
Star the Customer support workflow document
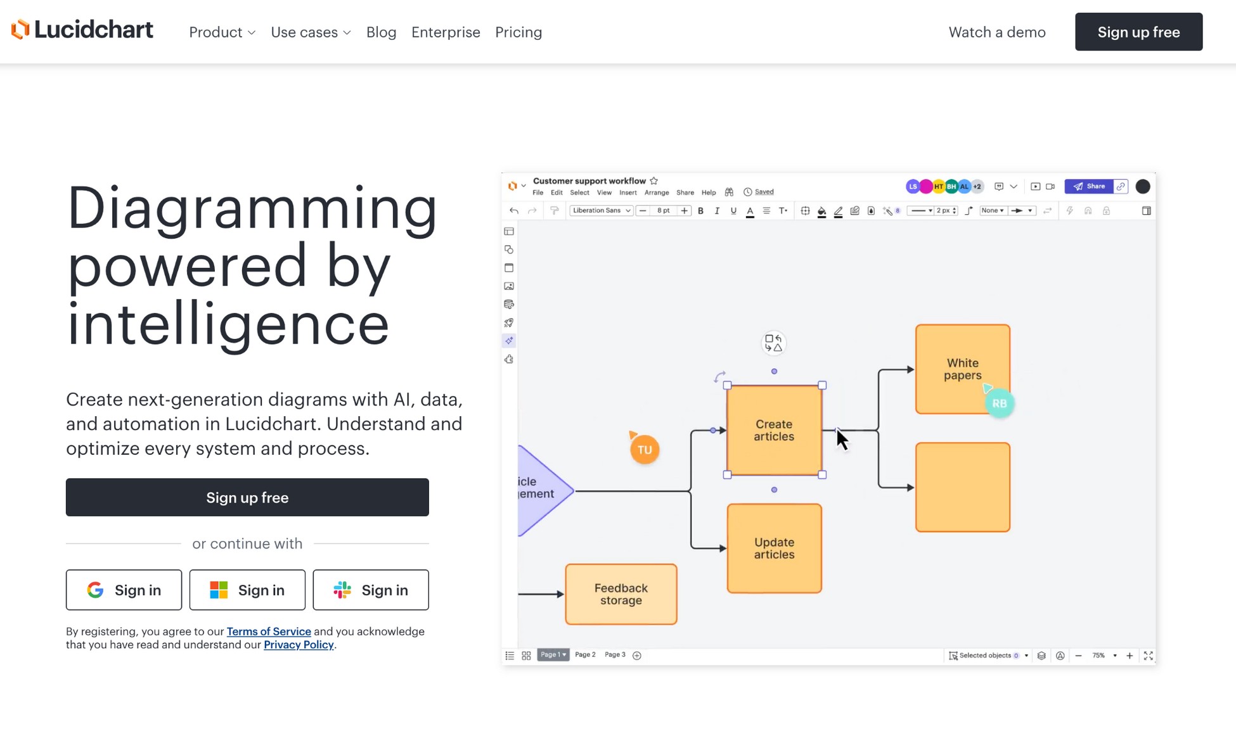pyautogui.click(x=654, y=181)
